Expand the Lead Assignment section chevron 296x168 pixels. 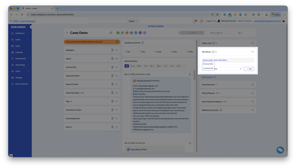coord(117,118)
